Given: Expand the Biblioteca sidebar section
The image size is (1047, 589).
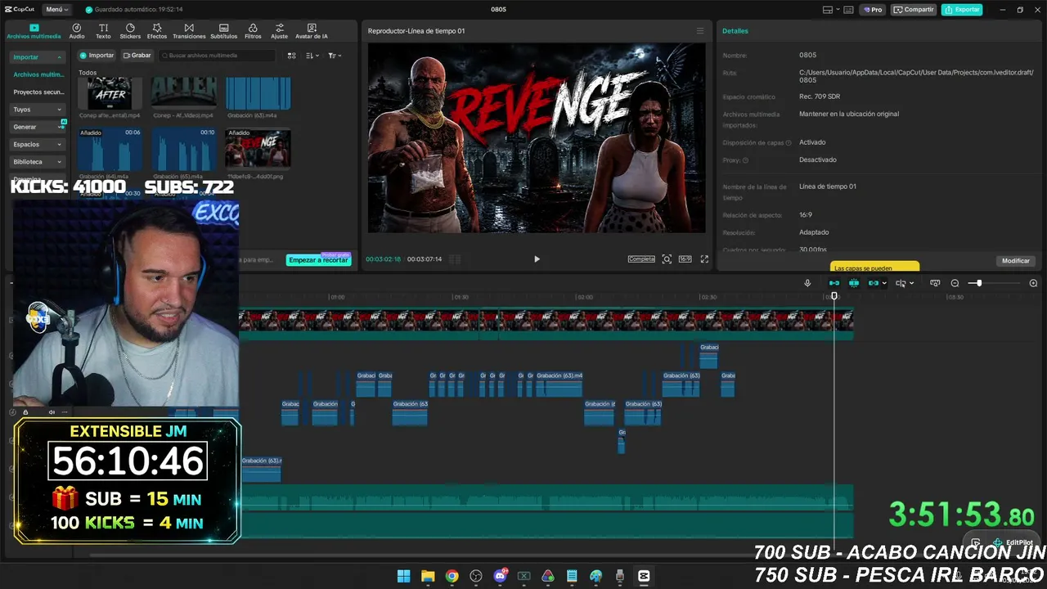Looking at the screenshot, I should 38,162.
